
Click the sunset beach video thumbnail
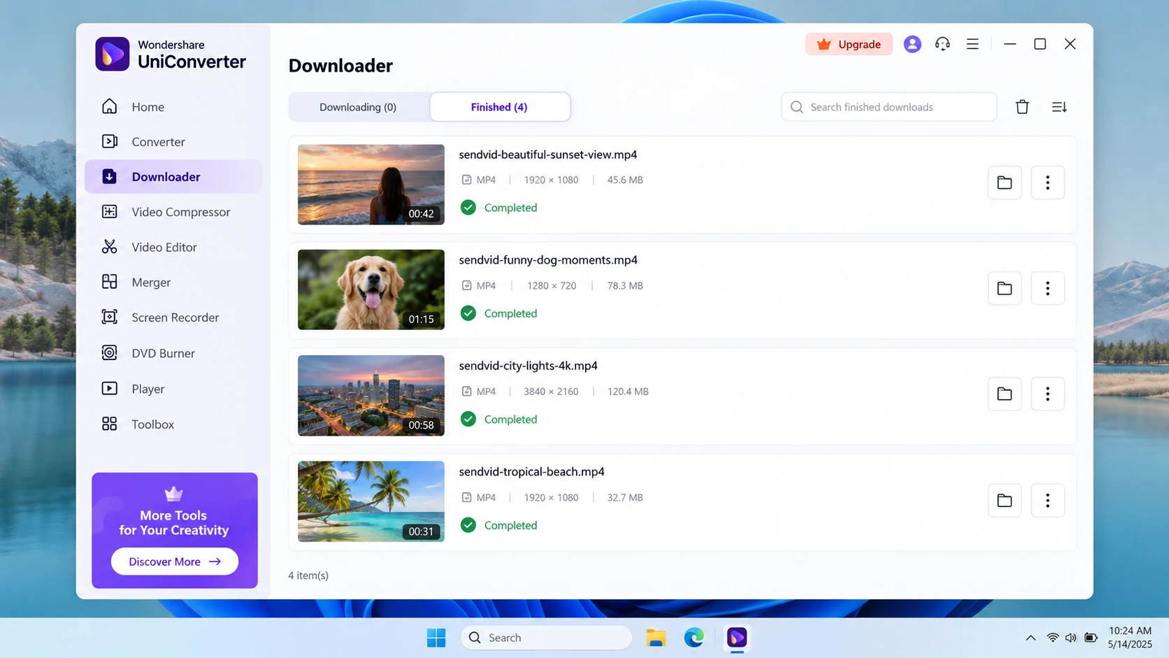tap(371, 185)
